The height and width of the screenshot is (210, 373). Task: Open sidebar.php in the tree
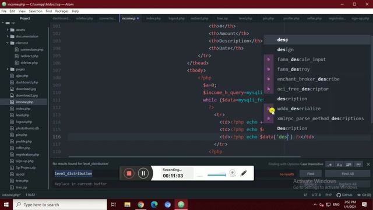point(29,62)
